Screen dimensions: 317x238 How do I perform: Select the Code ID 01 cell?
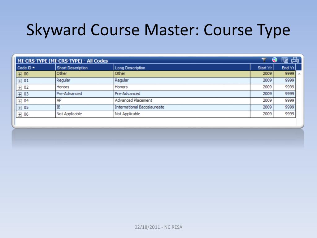(x=36, y=81)
